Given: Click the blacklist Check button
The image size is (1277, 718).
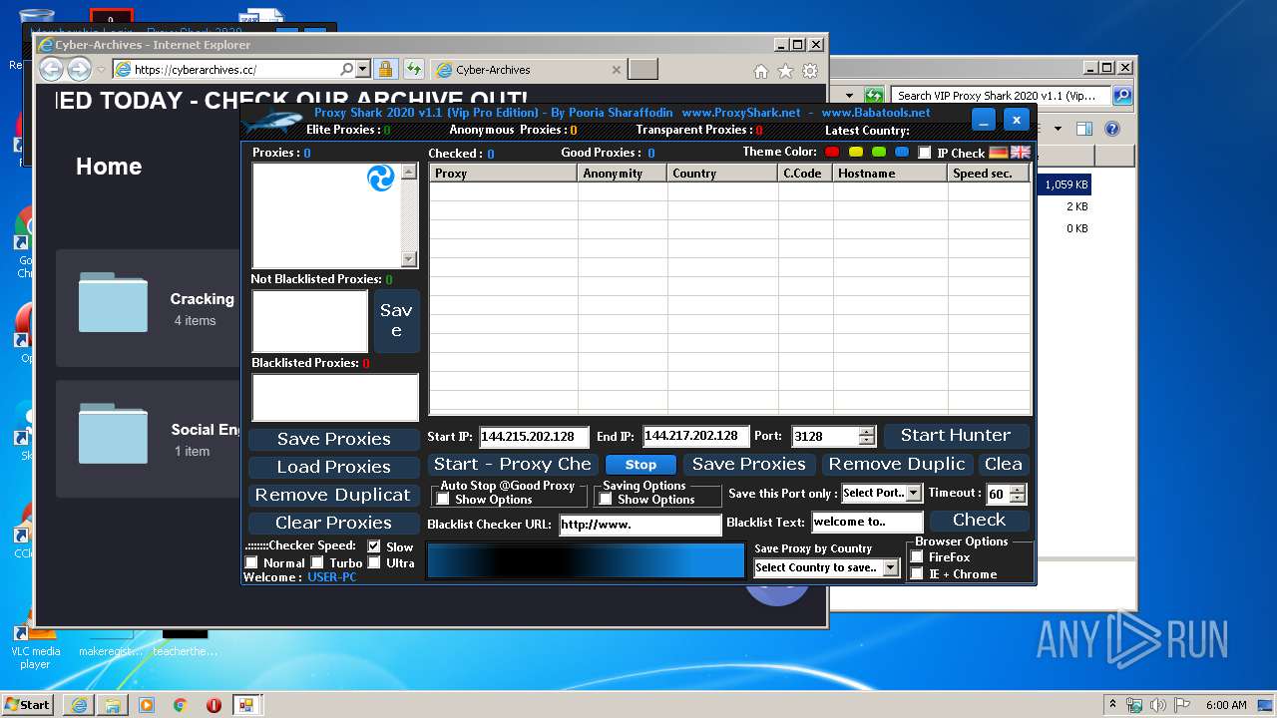Looking at the screenshot, I should [979, 520].
